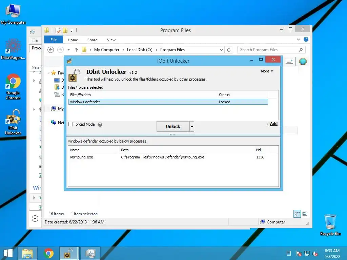Click the Explorer Back navigation arrow
The width and height of the screenshot is (347, 260).
click(51, 50)
